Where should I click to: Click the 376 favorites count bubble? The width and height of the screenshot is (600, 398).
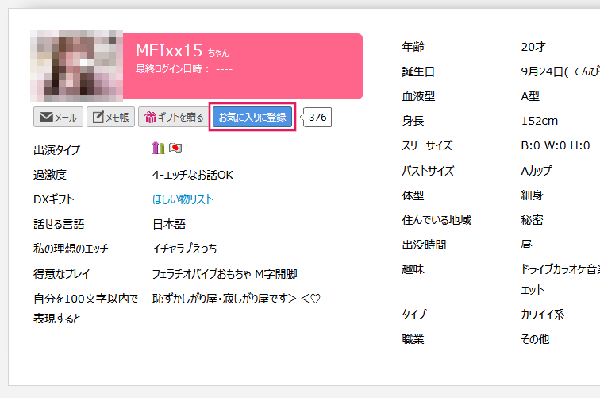click(317, 118)
